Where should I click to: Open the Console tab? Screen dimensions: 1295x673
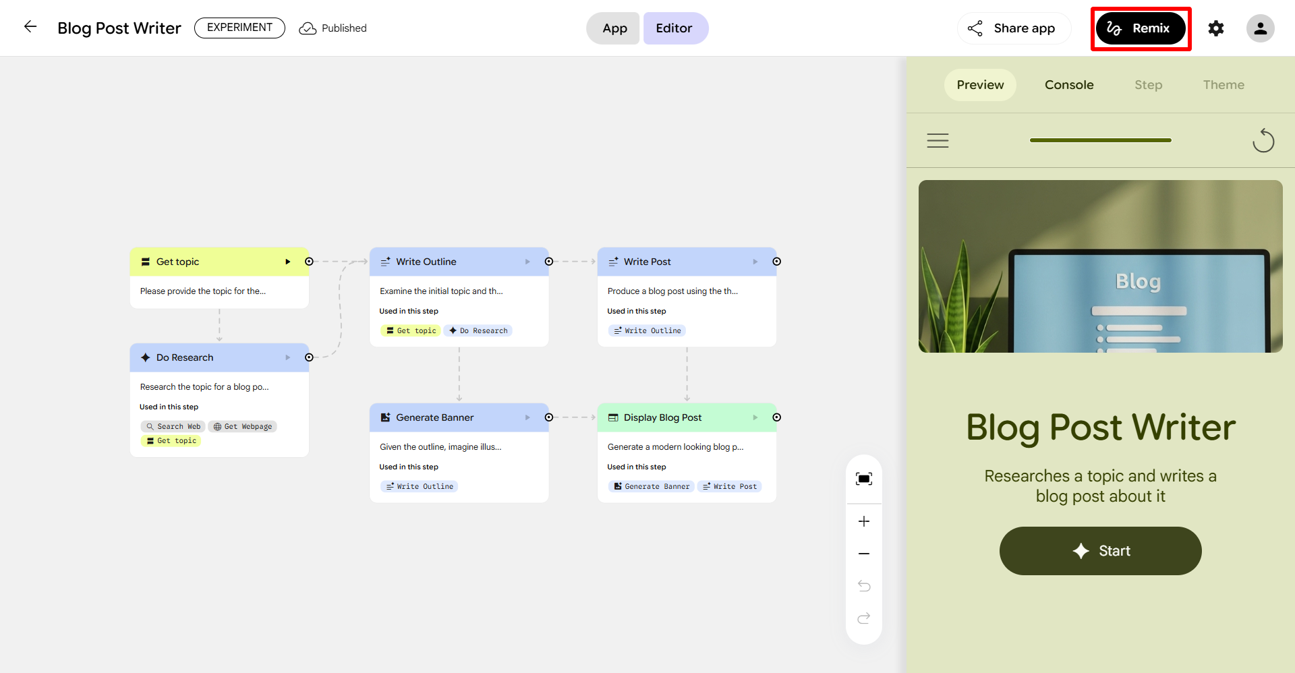coord(1068,85)
